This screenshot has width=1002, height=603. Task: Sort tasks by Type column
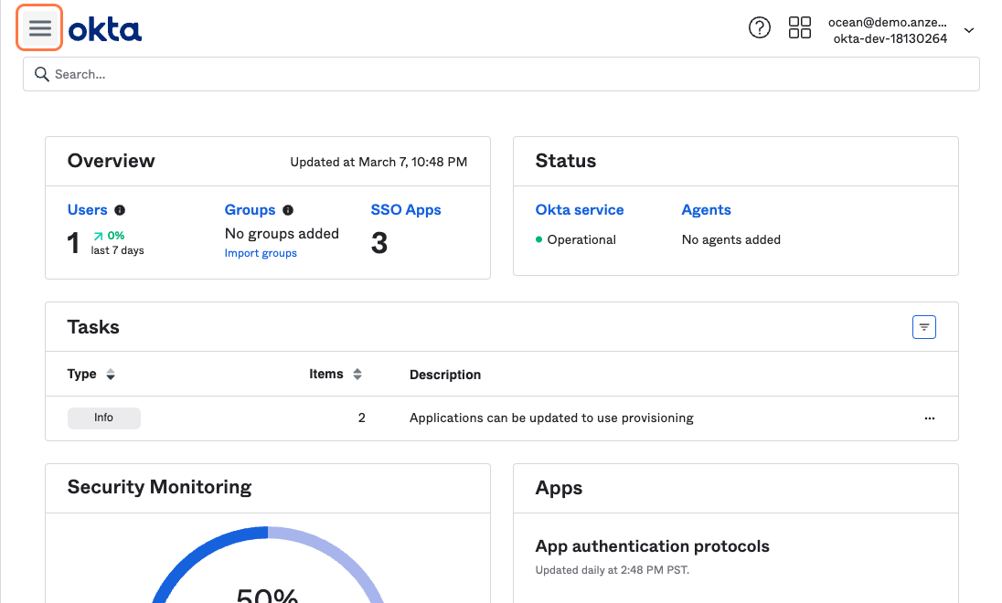111,375
